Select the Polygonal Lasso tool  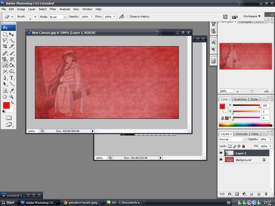click(5, 40)
